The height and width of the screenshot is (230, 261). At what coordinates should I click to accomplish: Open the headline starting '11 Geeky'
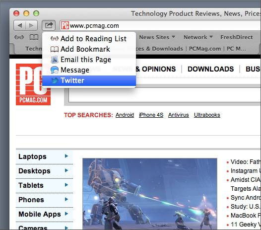(x=246, y=225)
